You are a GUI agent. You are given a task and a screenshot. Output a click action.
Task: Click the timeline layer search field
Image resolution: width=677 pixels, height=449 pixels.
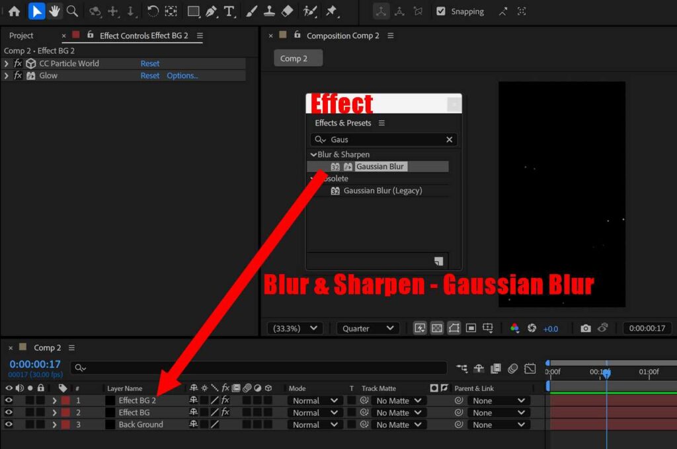point(259,368)
